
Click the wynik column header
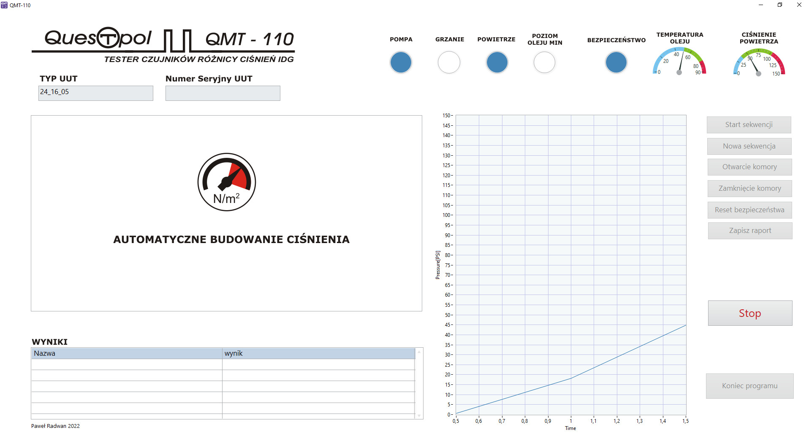tap(319, 354)
